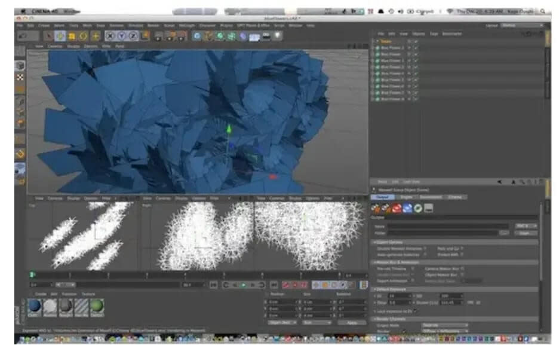Select the Move tool in top toolbar
This screenshot has height=345, width=559.
coord(60,36)
